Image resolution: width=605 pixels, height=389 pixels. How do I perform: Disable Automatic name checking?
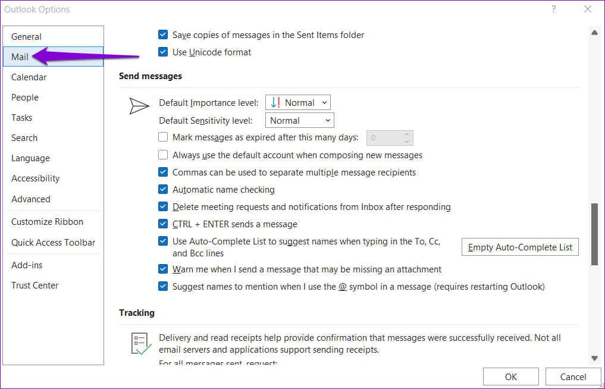163,190
